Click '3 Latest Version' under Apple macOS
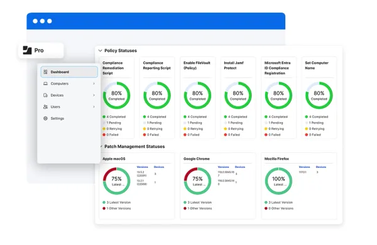 click(119, 202)
